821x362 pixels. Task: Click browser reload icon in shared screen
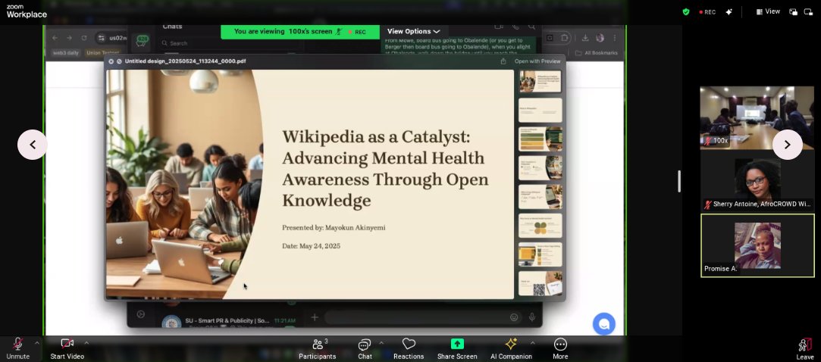pyautogui.click(x=84, y=38)
